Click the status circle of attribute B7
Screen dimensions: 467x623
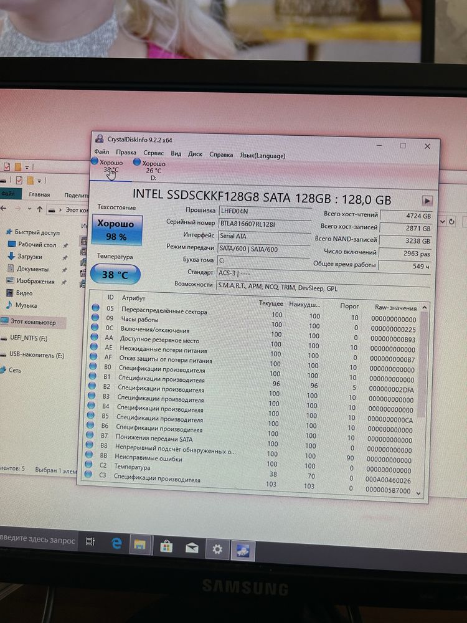(x=90, y=435)
